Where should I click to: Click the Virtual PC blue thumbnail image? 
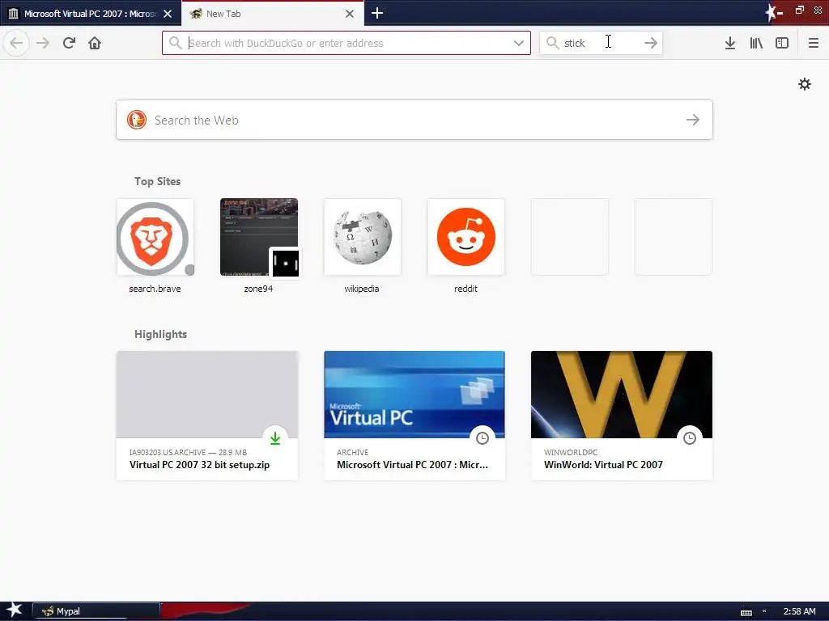(414, 395)
